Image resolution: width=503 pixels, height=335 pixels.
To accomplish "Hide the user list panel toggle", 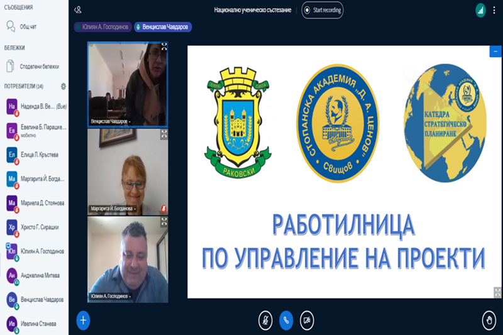I will (77, 10).
